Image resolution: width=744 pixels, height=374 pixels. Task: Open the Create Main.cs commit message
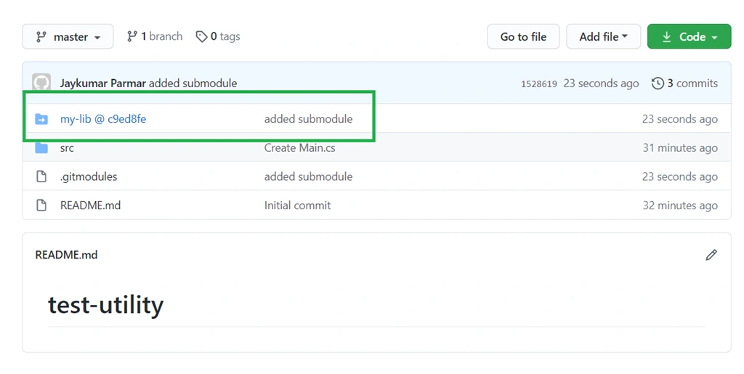(x=300, y=148)
